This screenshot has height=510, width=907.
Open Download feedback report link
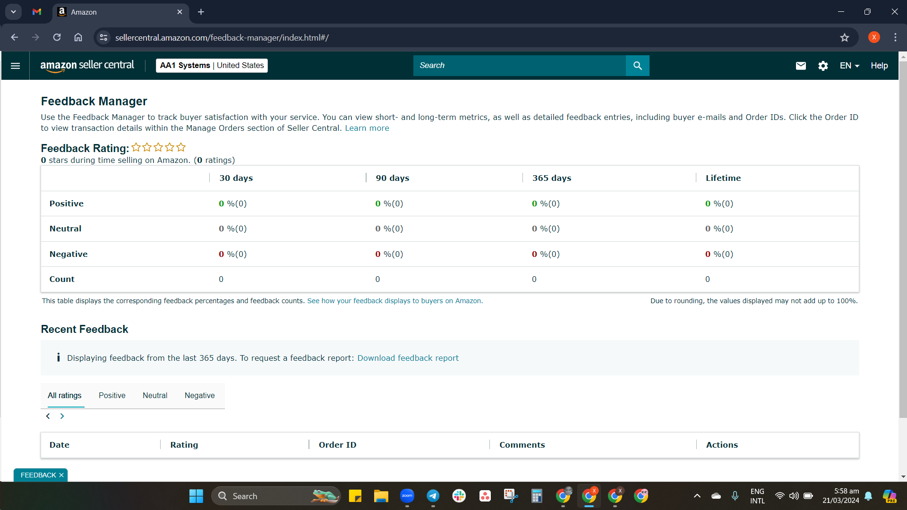408,358
